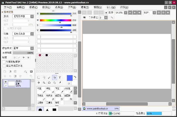Pick the eyedropper color picker tool
Screen dimensions: 177x117
click(60, 83)
